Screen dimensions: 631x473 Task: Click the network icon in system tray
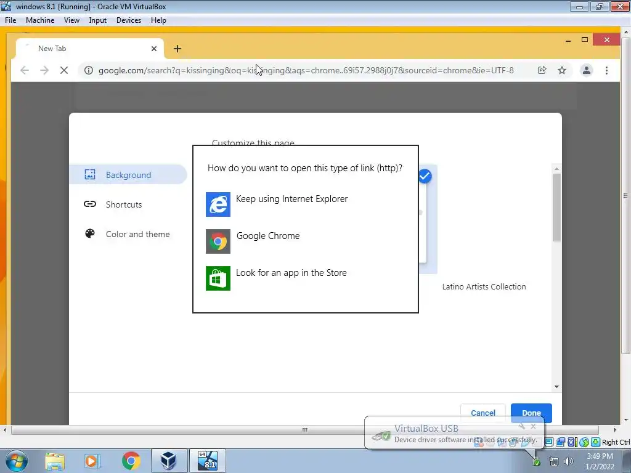pyautogui.click(x=554, y=462)
